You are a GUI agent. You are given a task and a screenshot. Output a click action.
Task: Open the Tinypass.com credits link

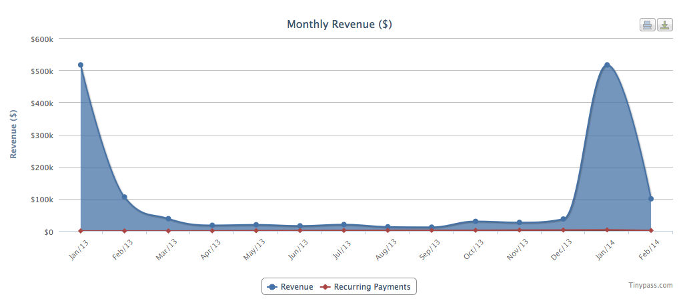[650, 285]
